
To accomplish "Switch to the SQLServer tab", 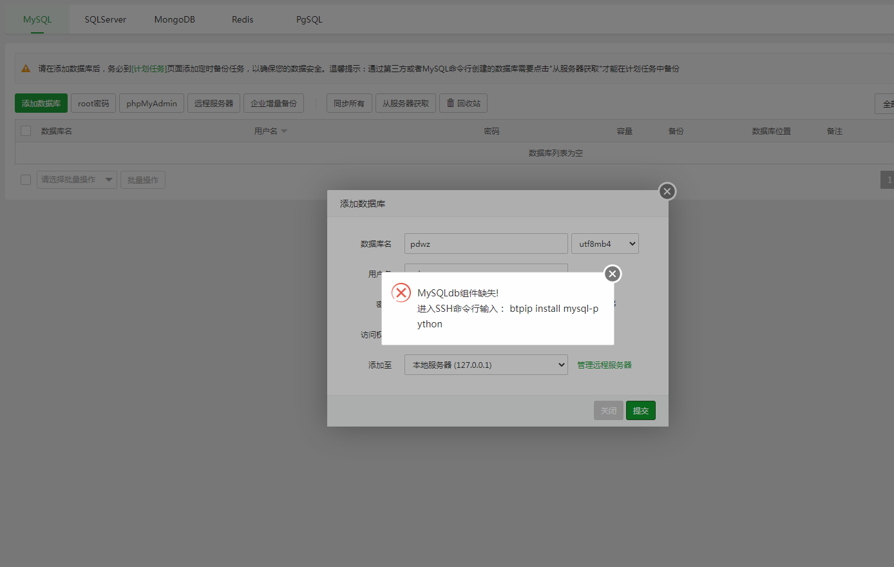I will (x=106, y=19).
